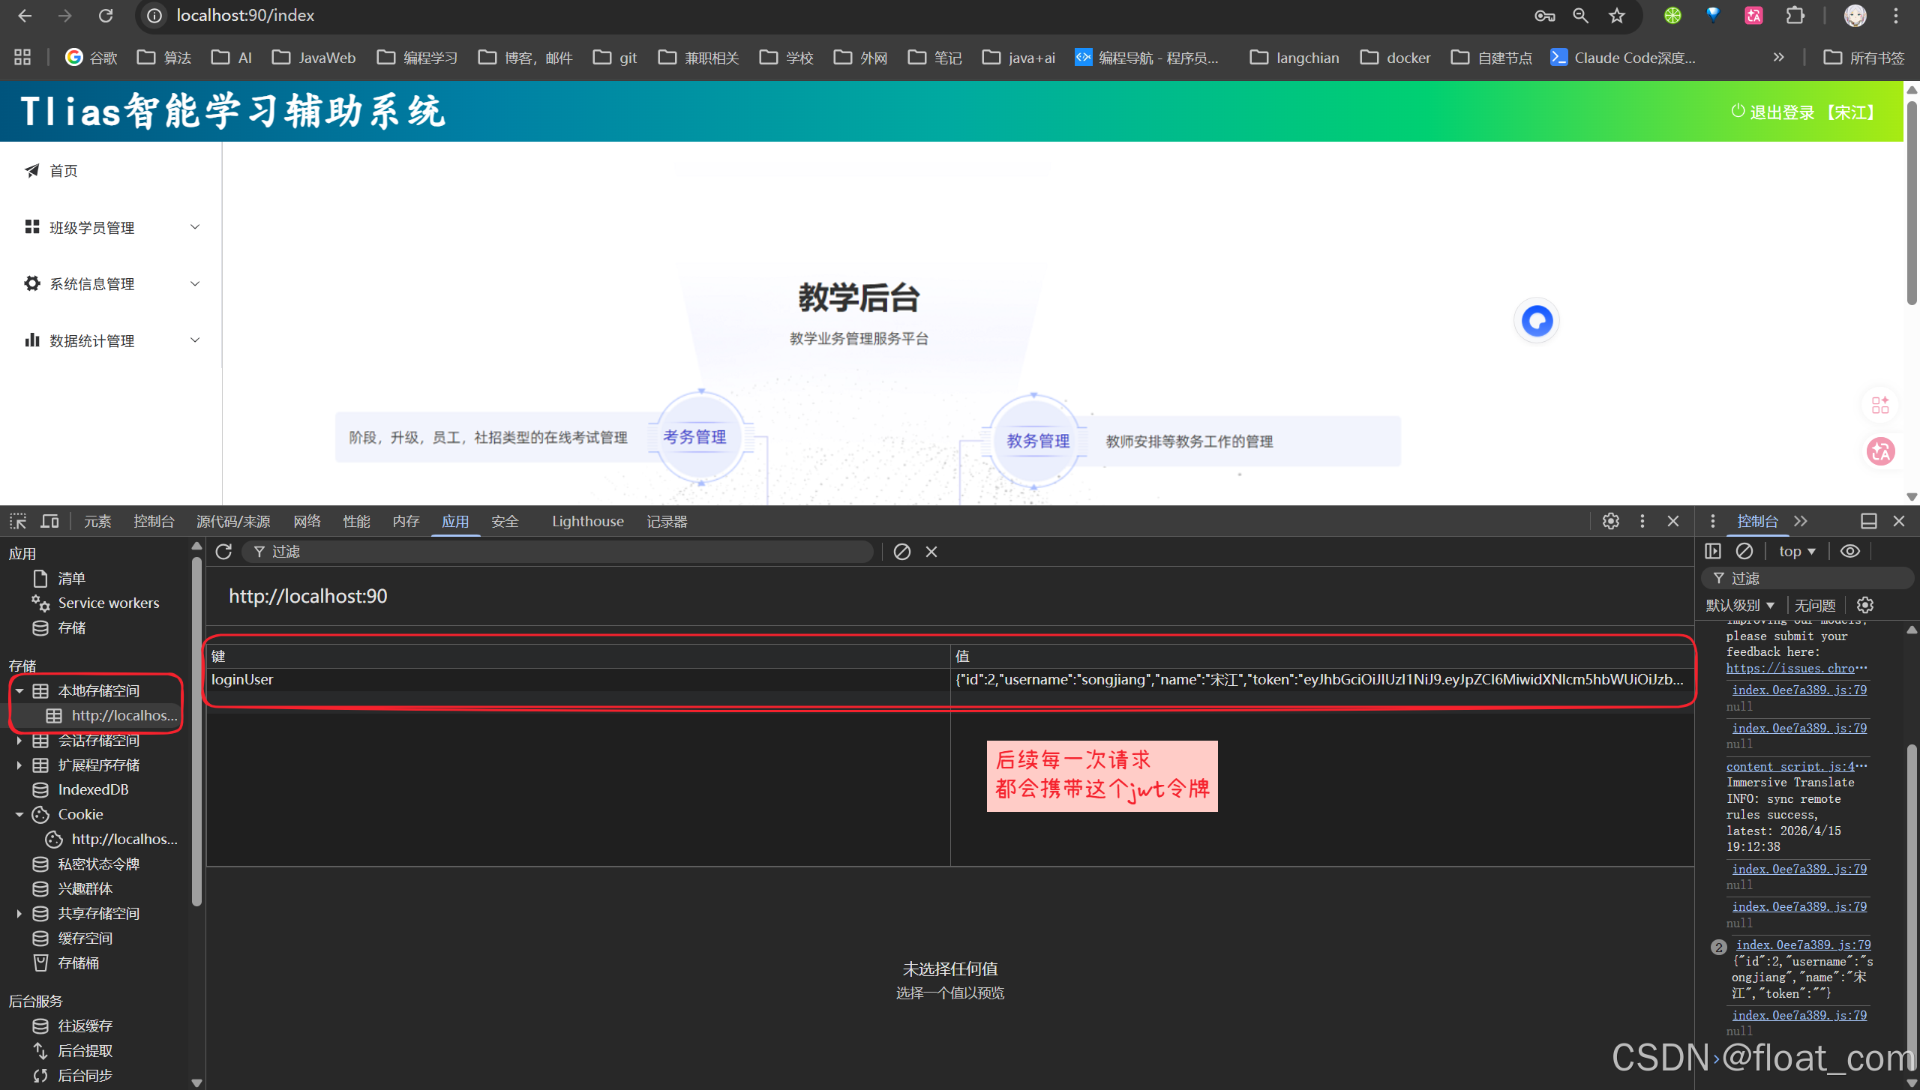The width and height of the screenshot is (1920, 1090).
Task: Open the browser extensions puzzle icon
Action: point(1795,16)
